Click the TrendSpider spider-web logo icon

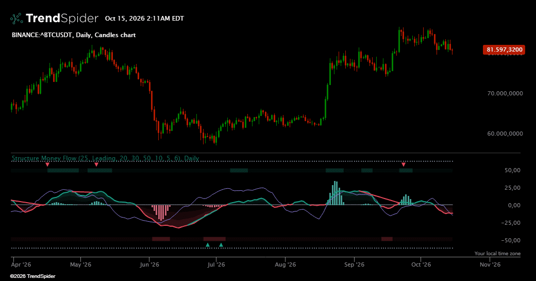pyautogui.click(x=16, y=19)
